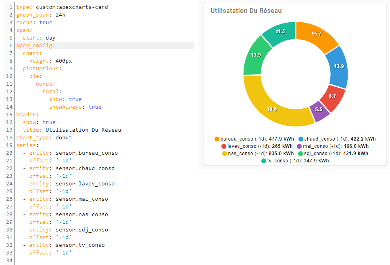Click line number 18 in the gutter
This screenshot has height=265, width=390.
(x=9, y=137)
